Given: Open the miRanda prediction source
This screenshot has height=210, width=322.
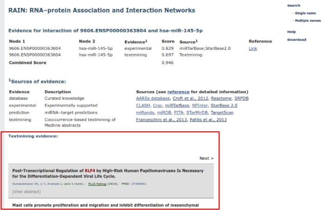Looking at the screenshot, I should coord(144,113).
